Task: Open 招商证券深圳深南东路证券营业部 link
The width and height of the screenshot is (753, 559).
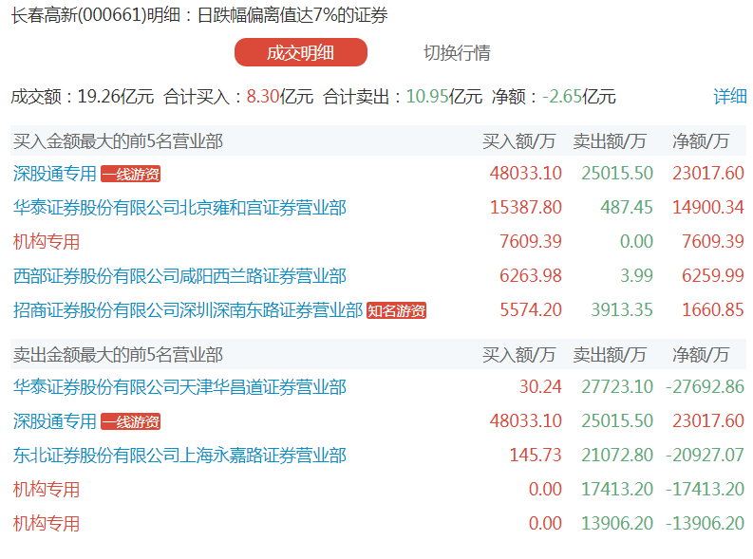Action: [x=188, y=310]
